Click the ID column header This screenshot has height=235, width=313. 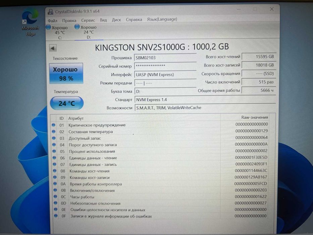[x=61, y=119]
